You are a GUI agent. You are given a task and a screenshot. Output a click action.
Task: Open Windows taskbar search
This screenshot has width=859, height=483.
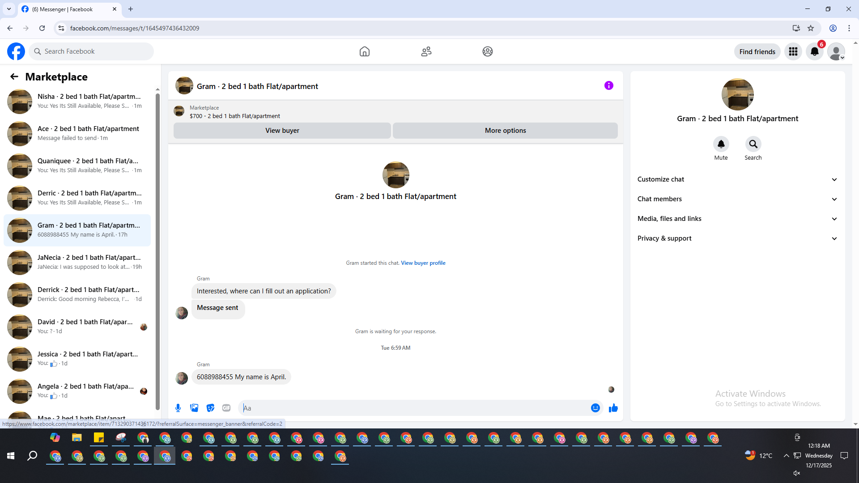click(32, 456)
